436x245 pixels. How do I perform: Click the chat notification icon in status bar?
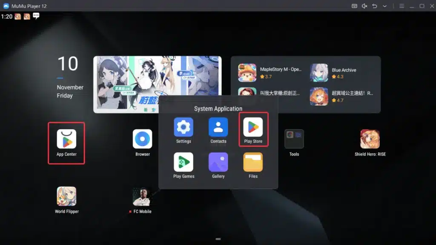click(x=36, y=16)
